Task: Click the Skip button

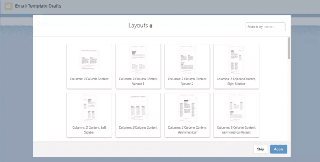Action: tap(260, 149)
